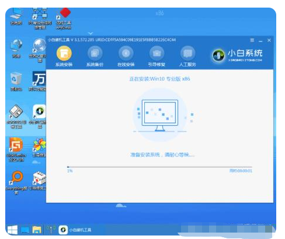Open the Windows Start menu

[12, 230]
